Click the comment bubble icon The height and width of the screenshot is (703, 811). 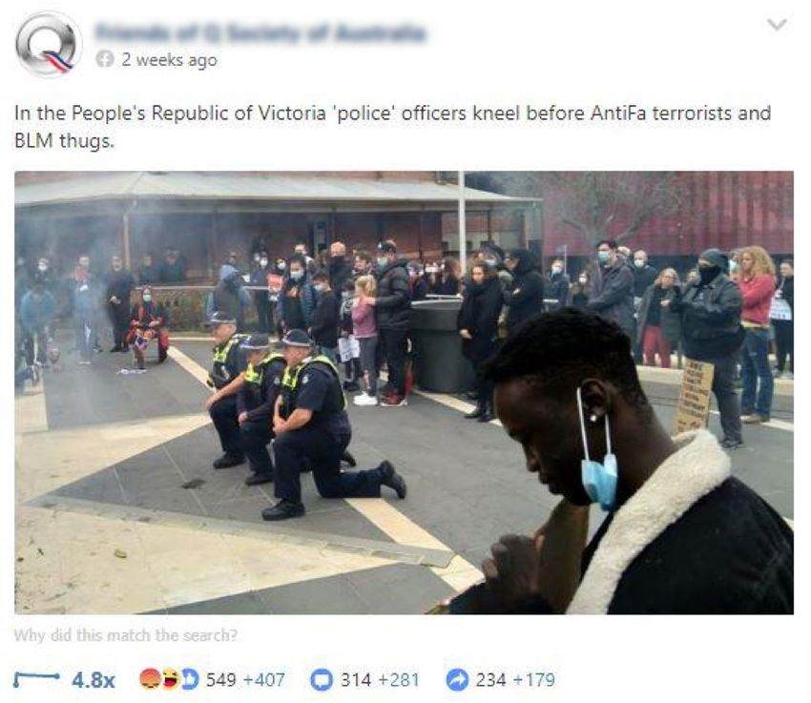(322, 680)
